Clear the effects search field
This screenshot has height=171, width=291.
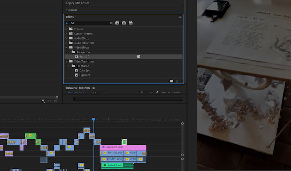(x=111, y=23)
